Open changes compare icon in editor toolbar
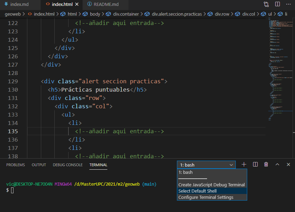Screen dimensions: 295x212 [266, 4]
